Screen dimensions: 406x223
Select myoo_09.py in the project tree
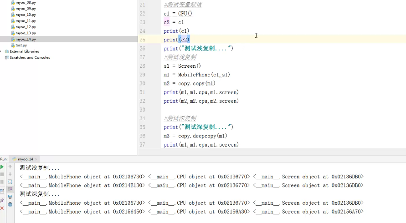(26, 9)
